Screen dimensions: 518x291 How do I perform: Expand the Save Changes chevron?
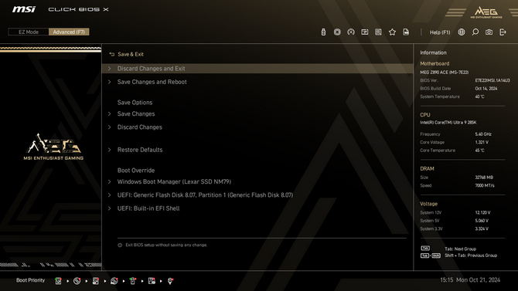coord(109,113)
